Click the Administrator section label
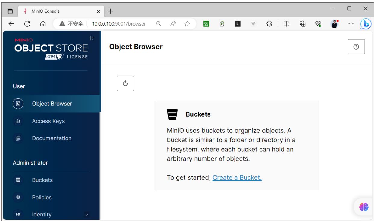 [30, 163]
